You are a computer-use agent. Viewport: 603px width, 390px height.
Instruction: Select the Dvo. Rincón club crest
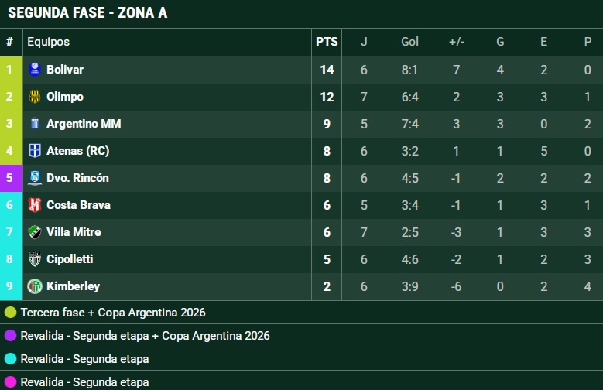[x=35, y=178]
